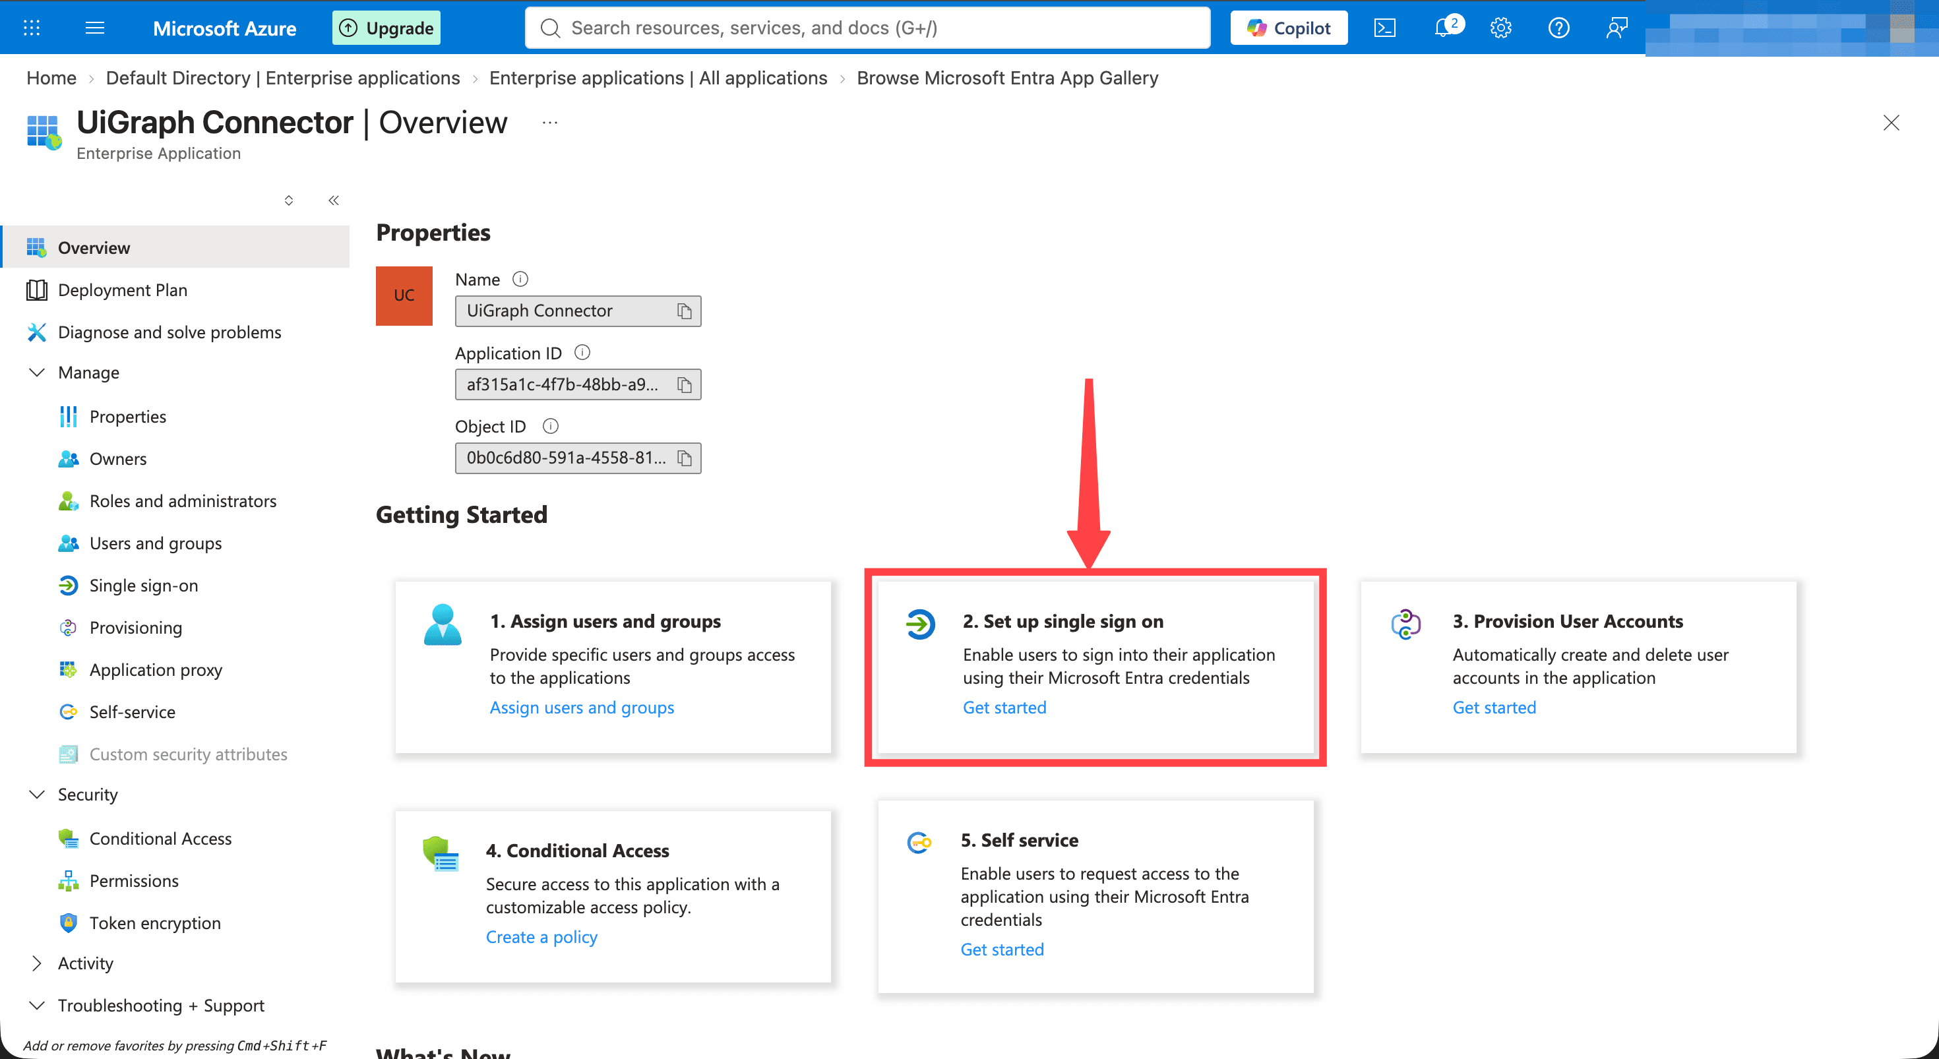
Task: Show info tooltip beside Application ID
Action: (582, 352)
